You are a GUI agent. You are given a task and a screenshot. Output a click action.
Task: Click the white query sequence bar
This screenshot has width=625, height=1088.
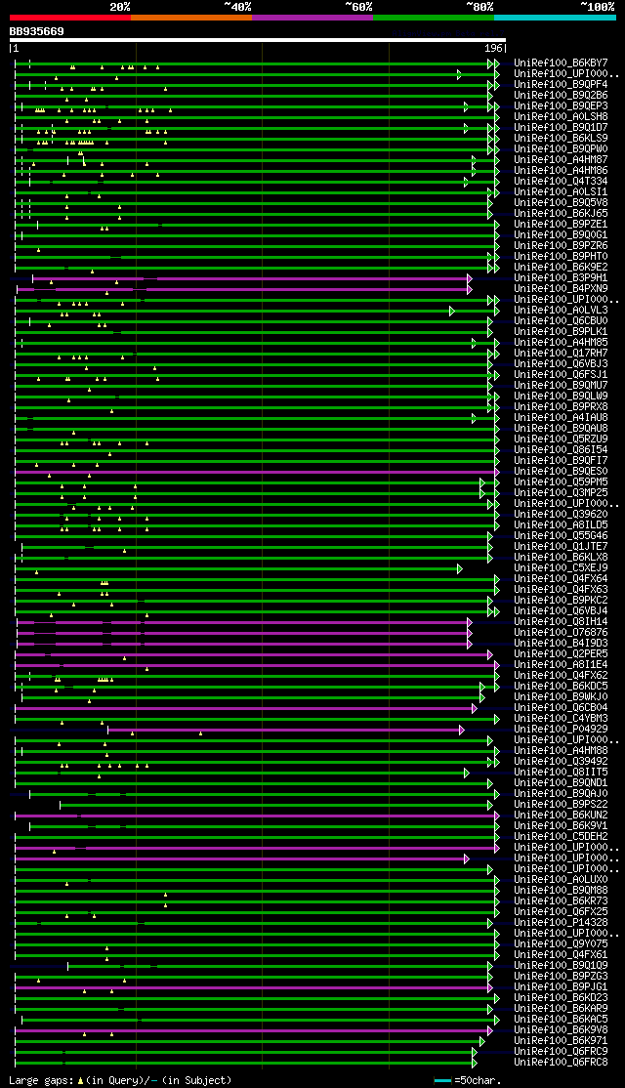(258, 39)
